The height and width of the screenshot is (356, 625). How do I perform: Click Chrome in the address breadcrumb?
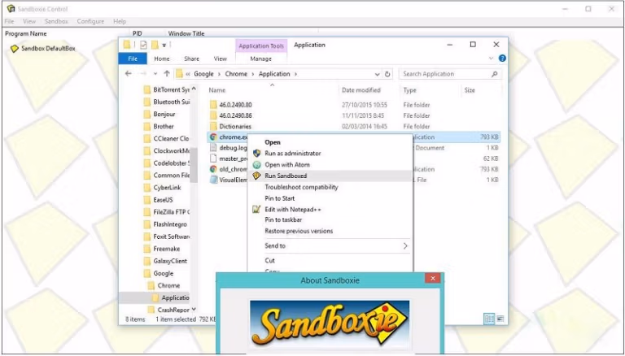coord(236,74)
